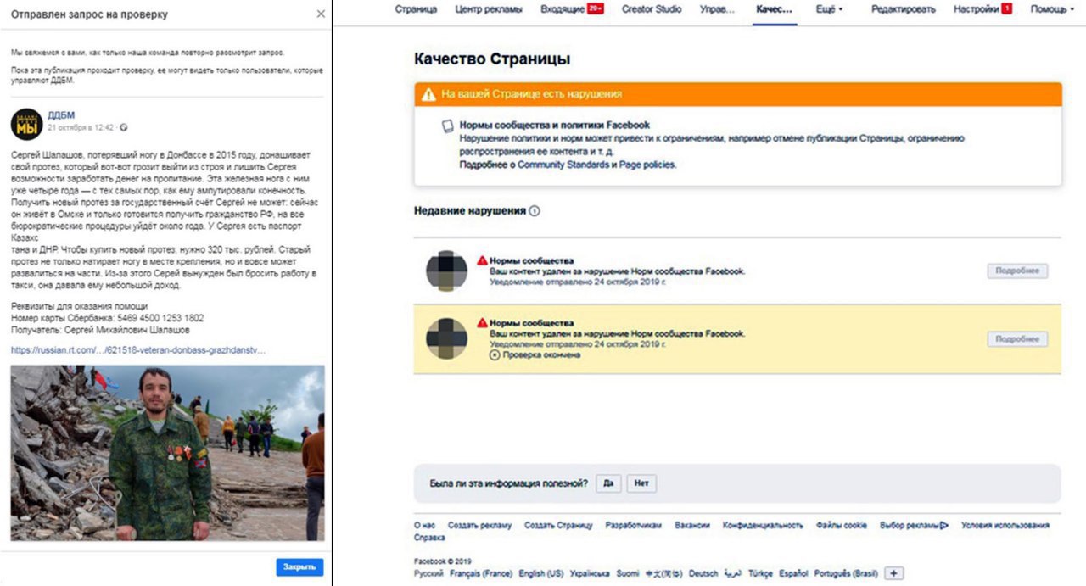Open the soldier photo in the post
This screenshot has height=586, width=1086.
click(x=167, y=453)
